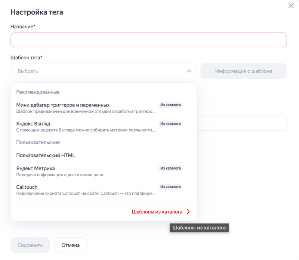
Task: Click Из каталога badge on Яндекс Метрика
Action: tap(170, 168)
